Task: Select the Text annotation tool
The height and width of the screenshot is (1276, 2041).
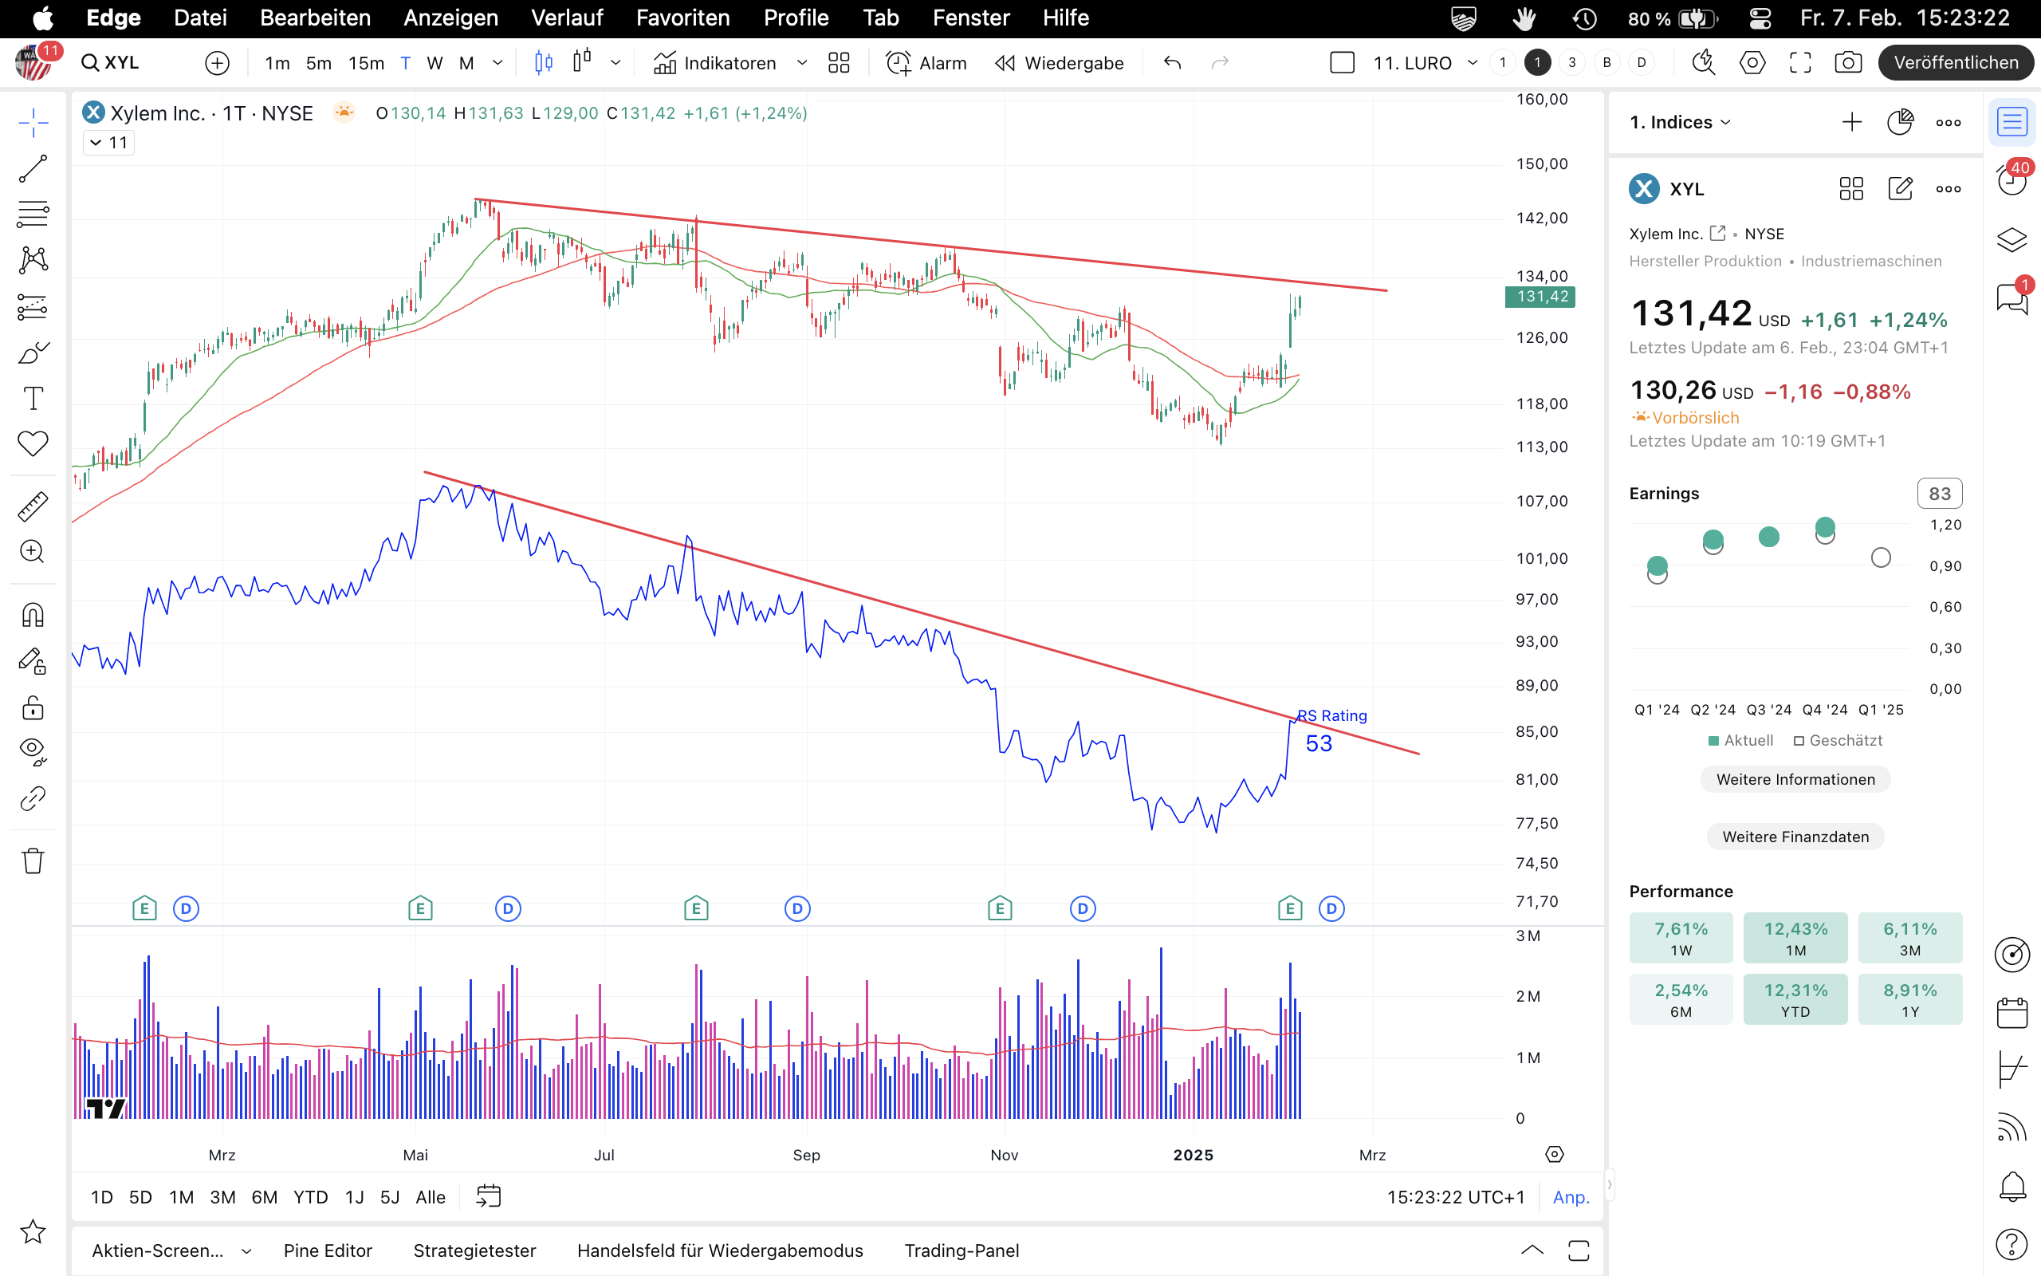Action: coord(33,398)
